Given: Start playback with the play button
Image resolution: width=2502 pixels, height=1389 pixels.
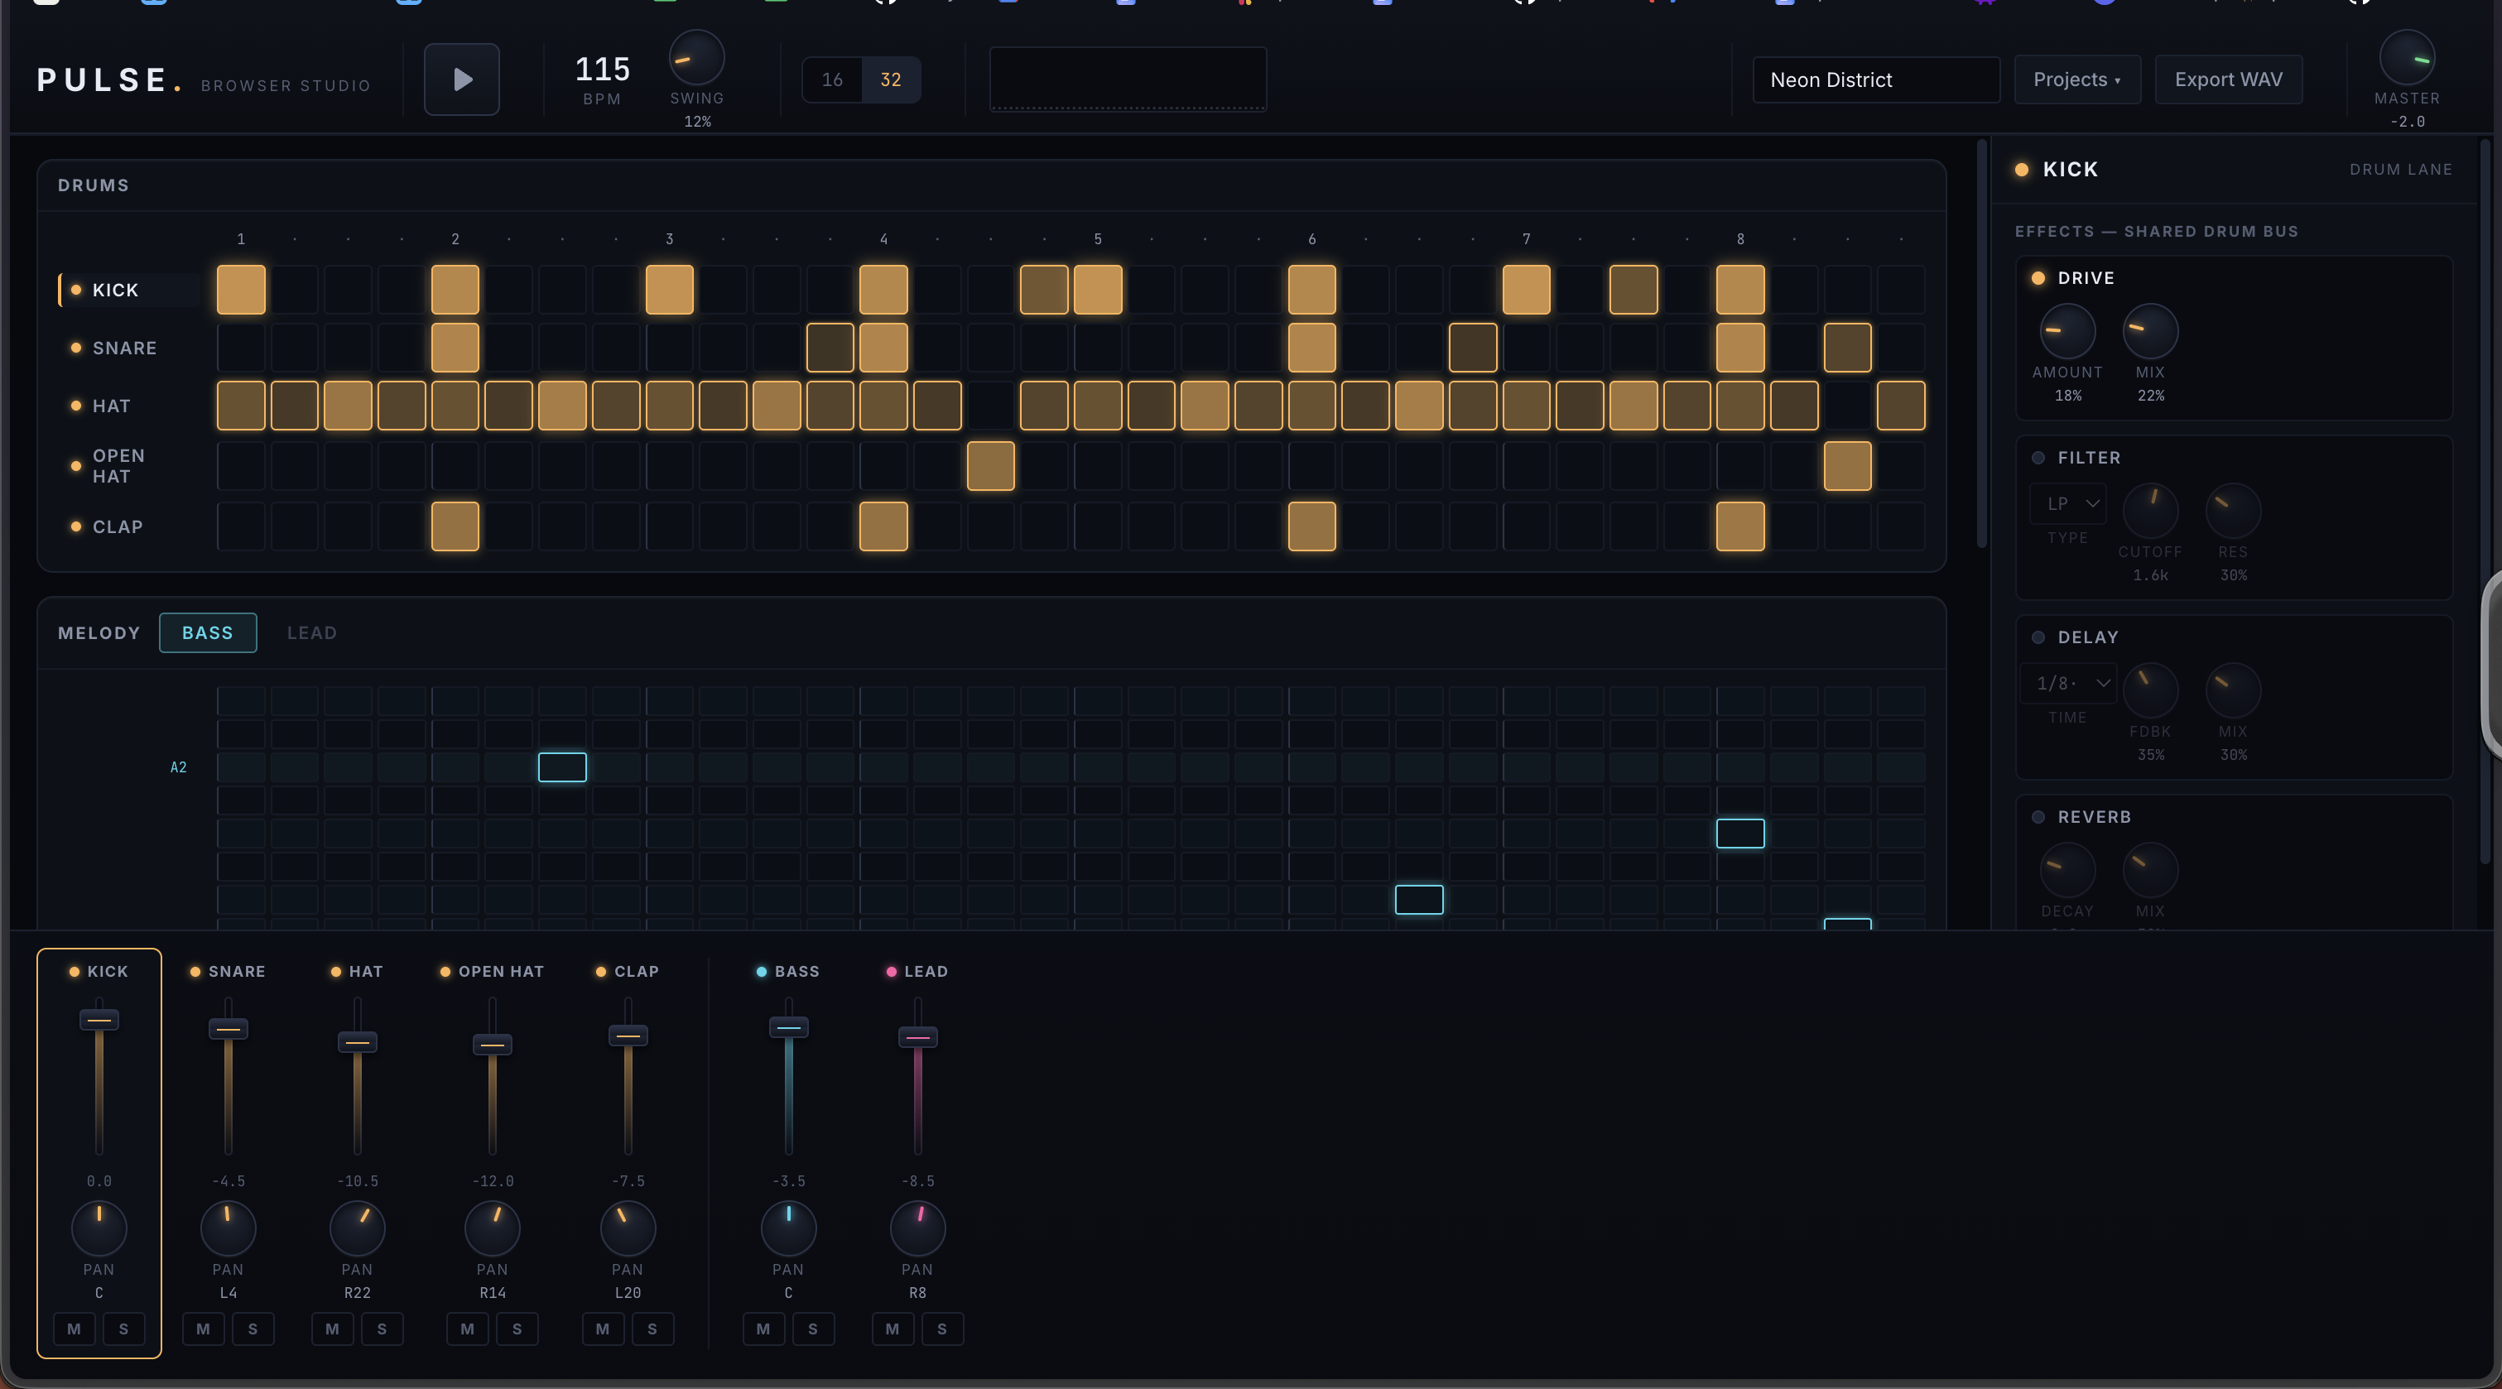Looking at the screenshot, I should [461, 79].
